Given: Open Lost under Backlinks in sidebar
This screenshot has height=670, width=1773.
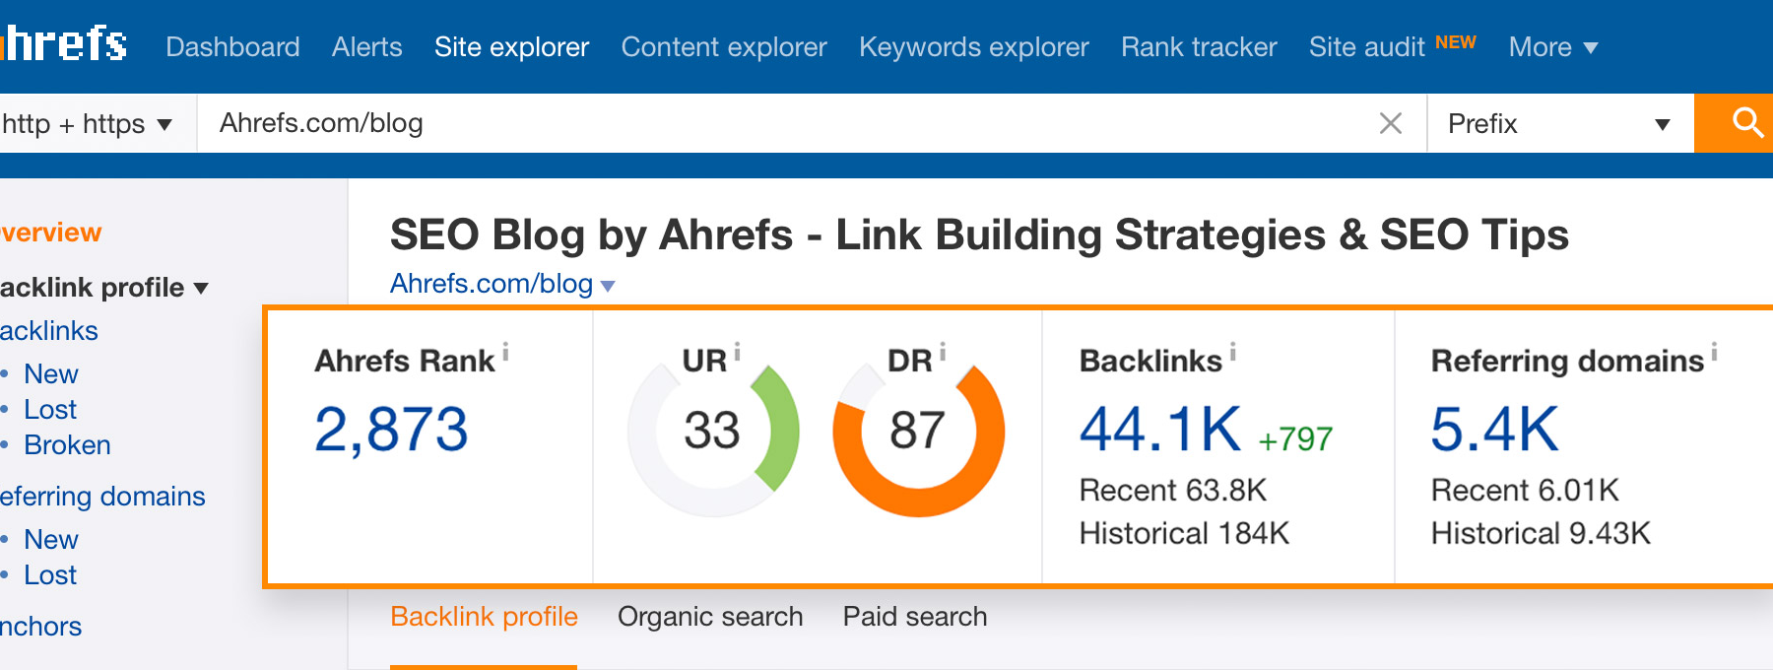Looking at the screenshot, I should (x=50, y=410).
